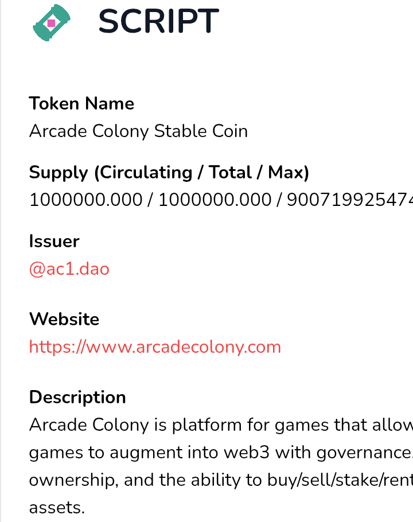Click the second 1000000.000 total supply value
This screenshot has width=413, height=522.
pos(215,200)
